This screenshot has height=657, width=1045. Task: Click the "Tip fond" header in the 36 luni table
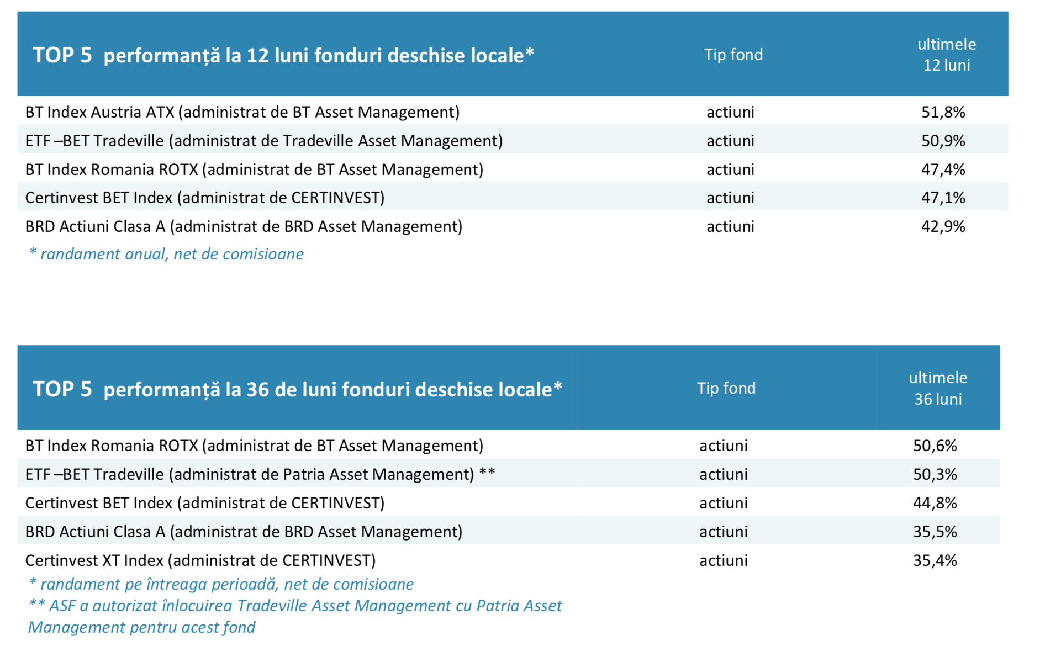click(x=726, y=388)
